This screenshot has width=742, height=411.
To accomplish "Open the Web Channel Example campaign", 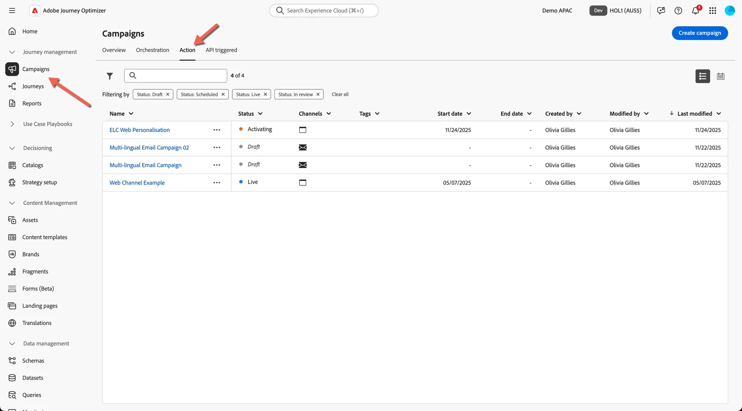I will (x=137, y=183).
